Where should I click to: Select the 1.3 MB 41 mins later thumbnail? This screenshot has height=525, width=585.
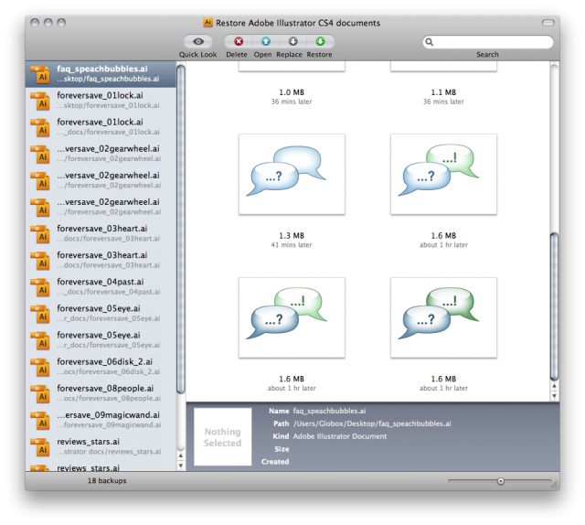tap(292, 175)
